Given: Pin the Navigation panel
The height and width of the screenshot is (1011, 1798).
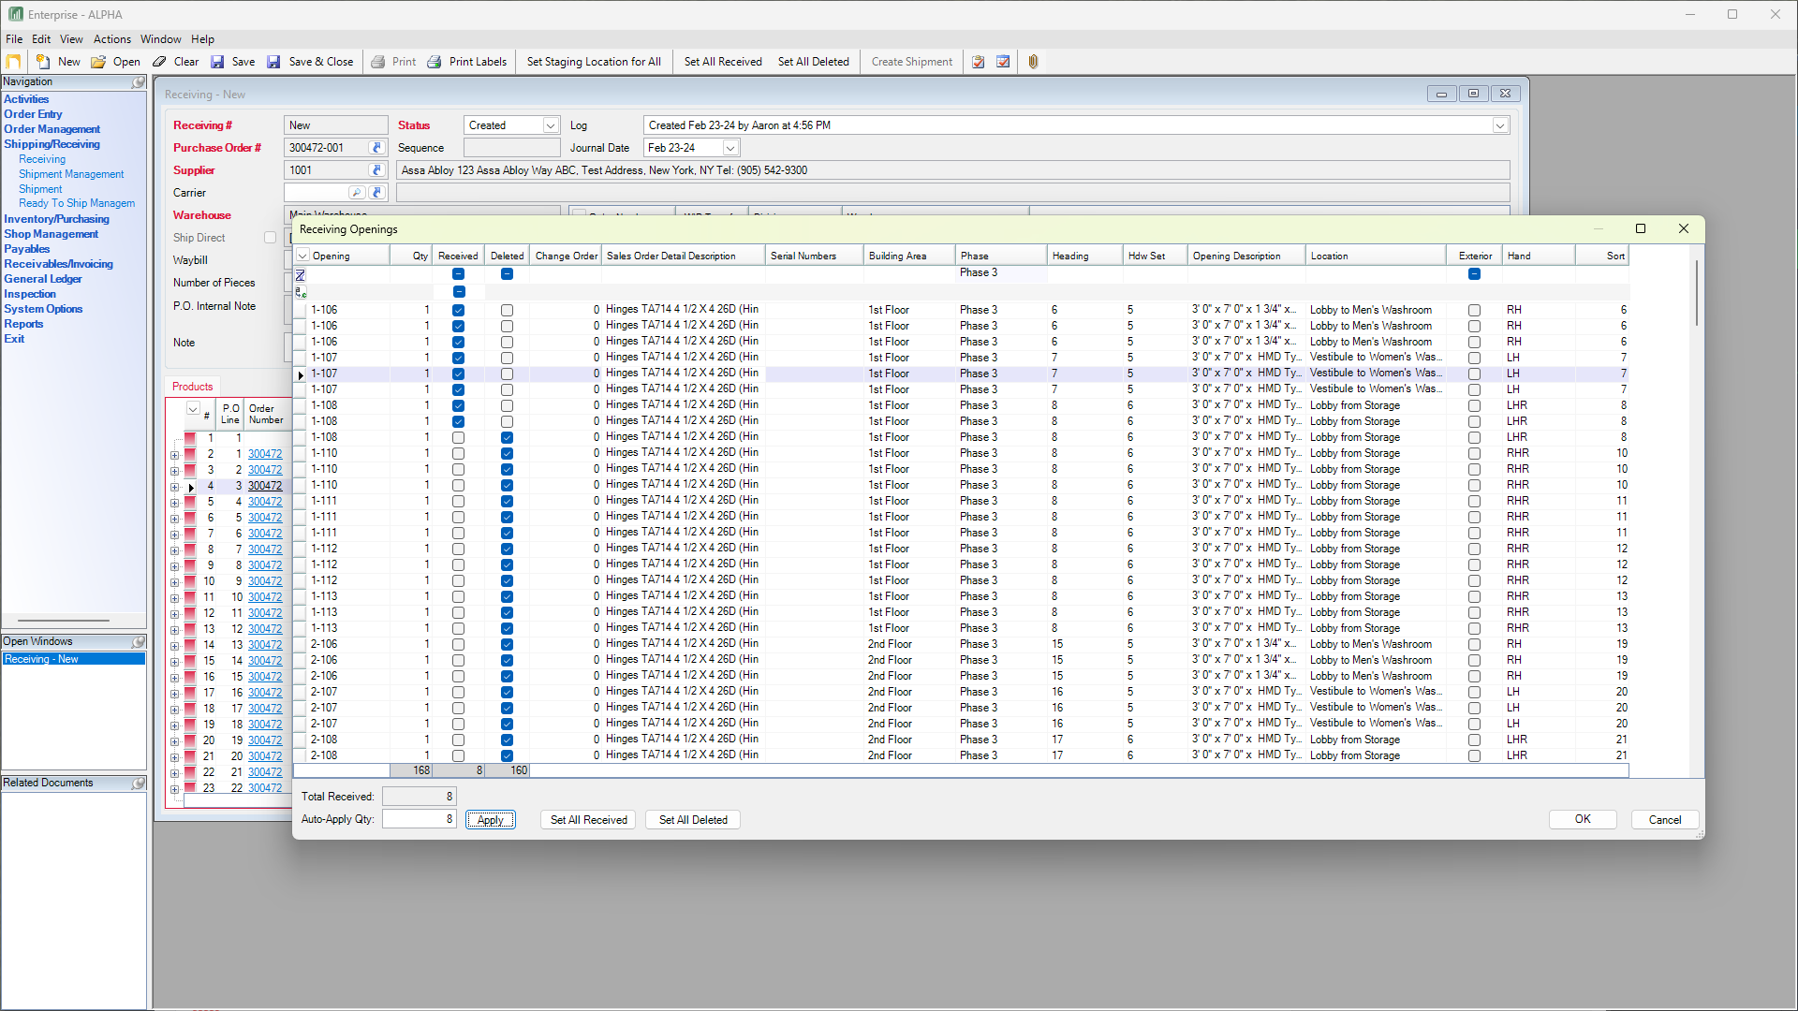Looking at the screenshot, I should [x=139, y=82].
